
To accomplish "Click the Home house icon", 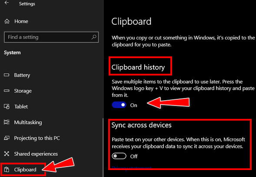I will tap(7, 21).
